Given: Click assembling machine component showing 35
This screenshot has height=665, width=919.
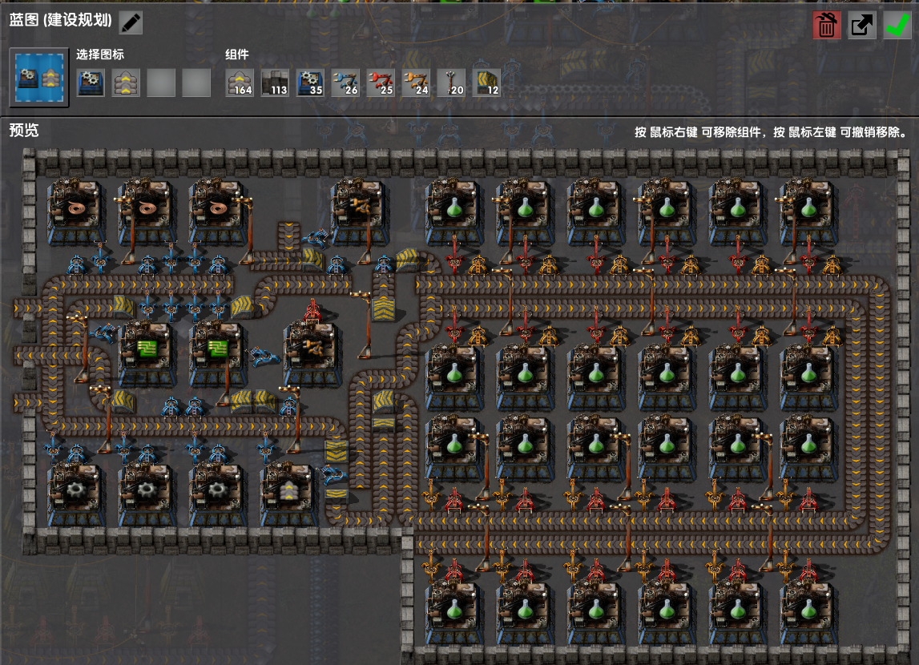Looking at the screenshot, I should (x=310, y=83).
